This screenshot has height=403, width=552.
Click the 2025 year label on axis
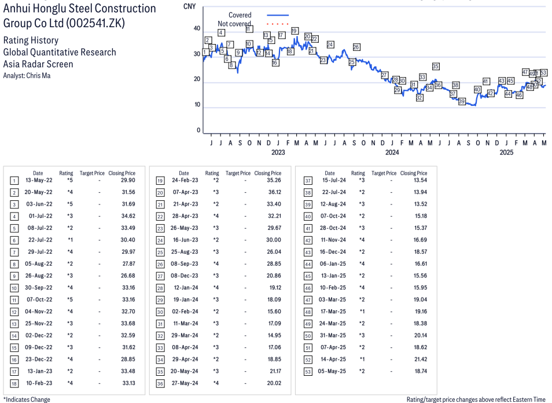pos(506,152)
